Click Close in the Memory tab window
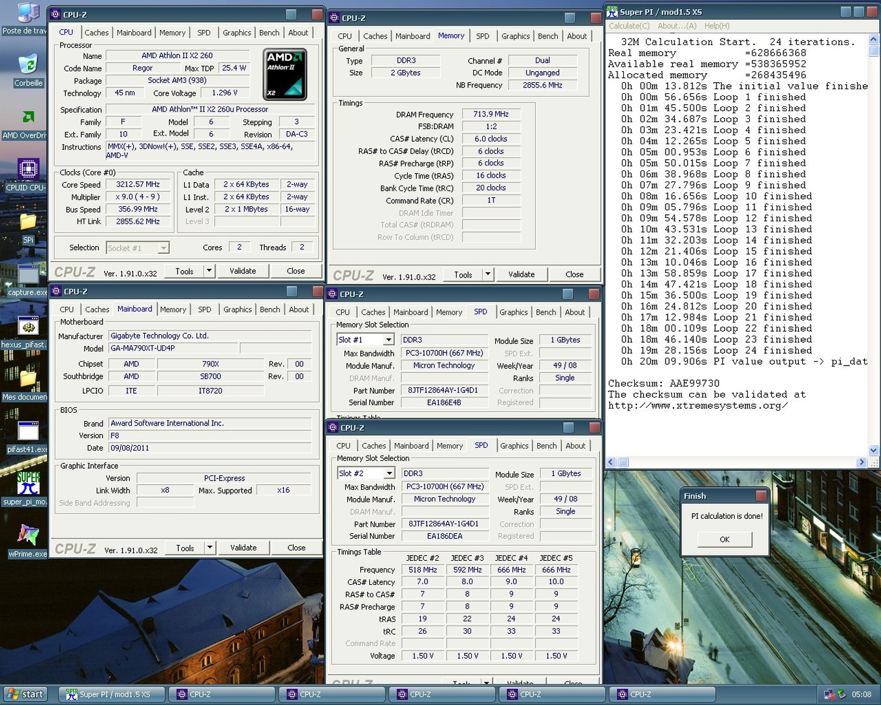The height and width of the screenshot is (705, 881). (574, 274)
